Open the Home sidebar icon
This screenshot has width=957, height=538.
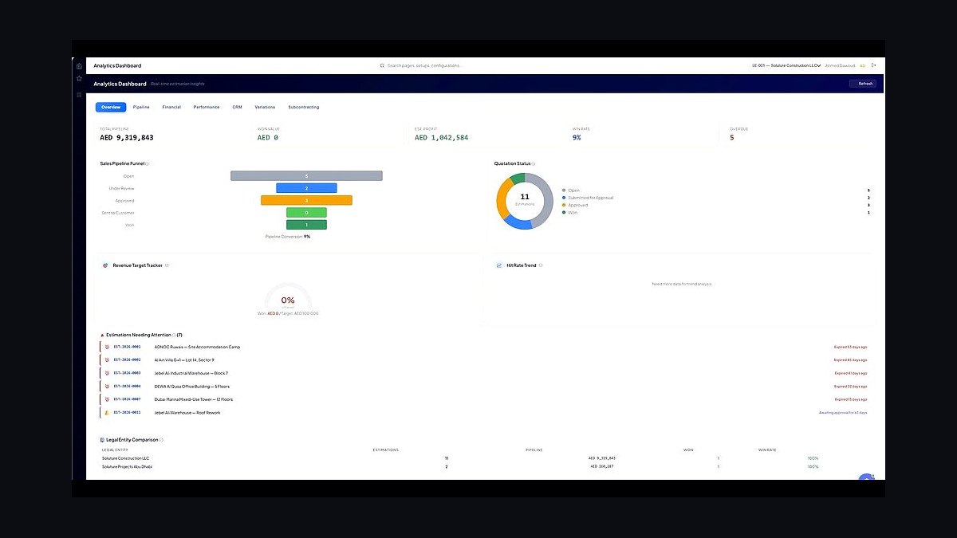pyautogui.click(x=79, y=66)
